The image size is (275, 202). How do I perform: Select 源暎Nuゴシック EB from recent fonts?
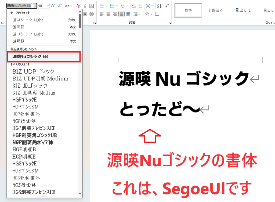tap(44, 57)
